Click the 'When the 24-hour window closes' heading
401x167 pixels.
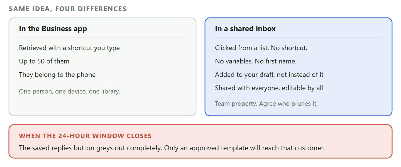pos(85,136)
